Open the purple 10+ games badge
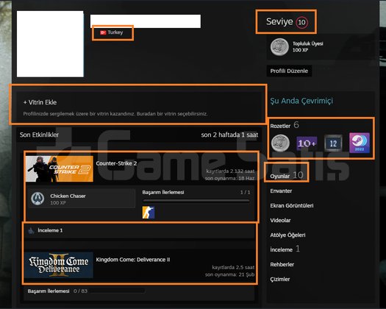 tap(307, 143)
